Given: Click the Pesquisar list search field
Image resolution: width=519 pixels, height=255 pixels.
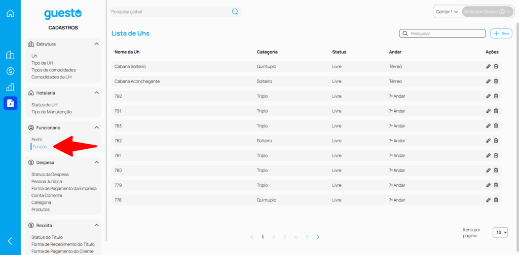Looking at the screenshot, I should coord(446,33).
